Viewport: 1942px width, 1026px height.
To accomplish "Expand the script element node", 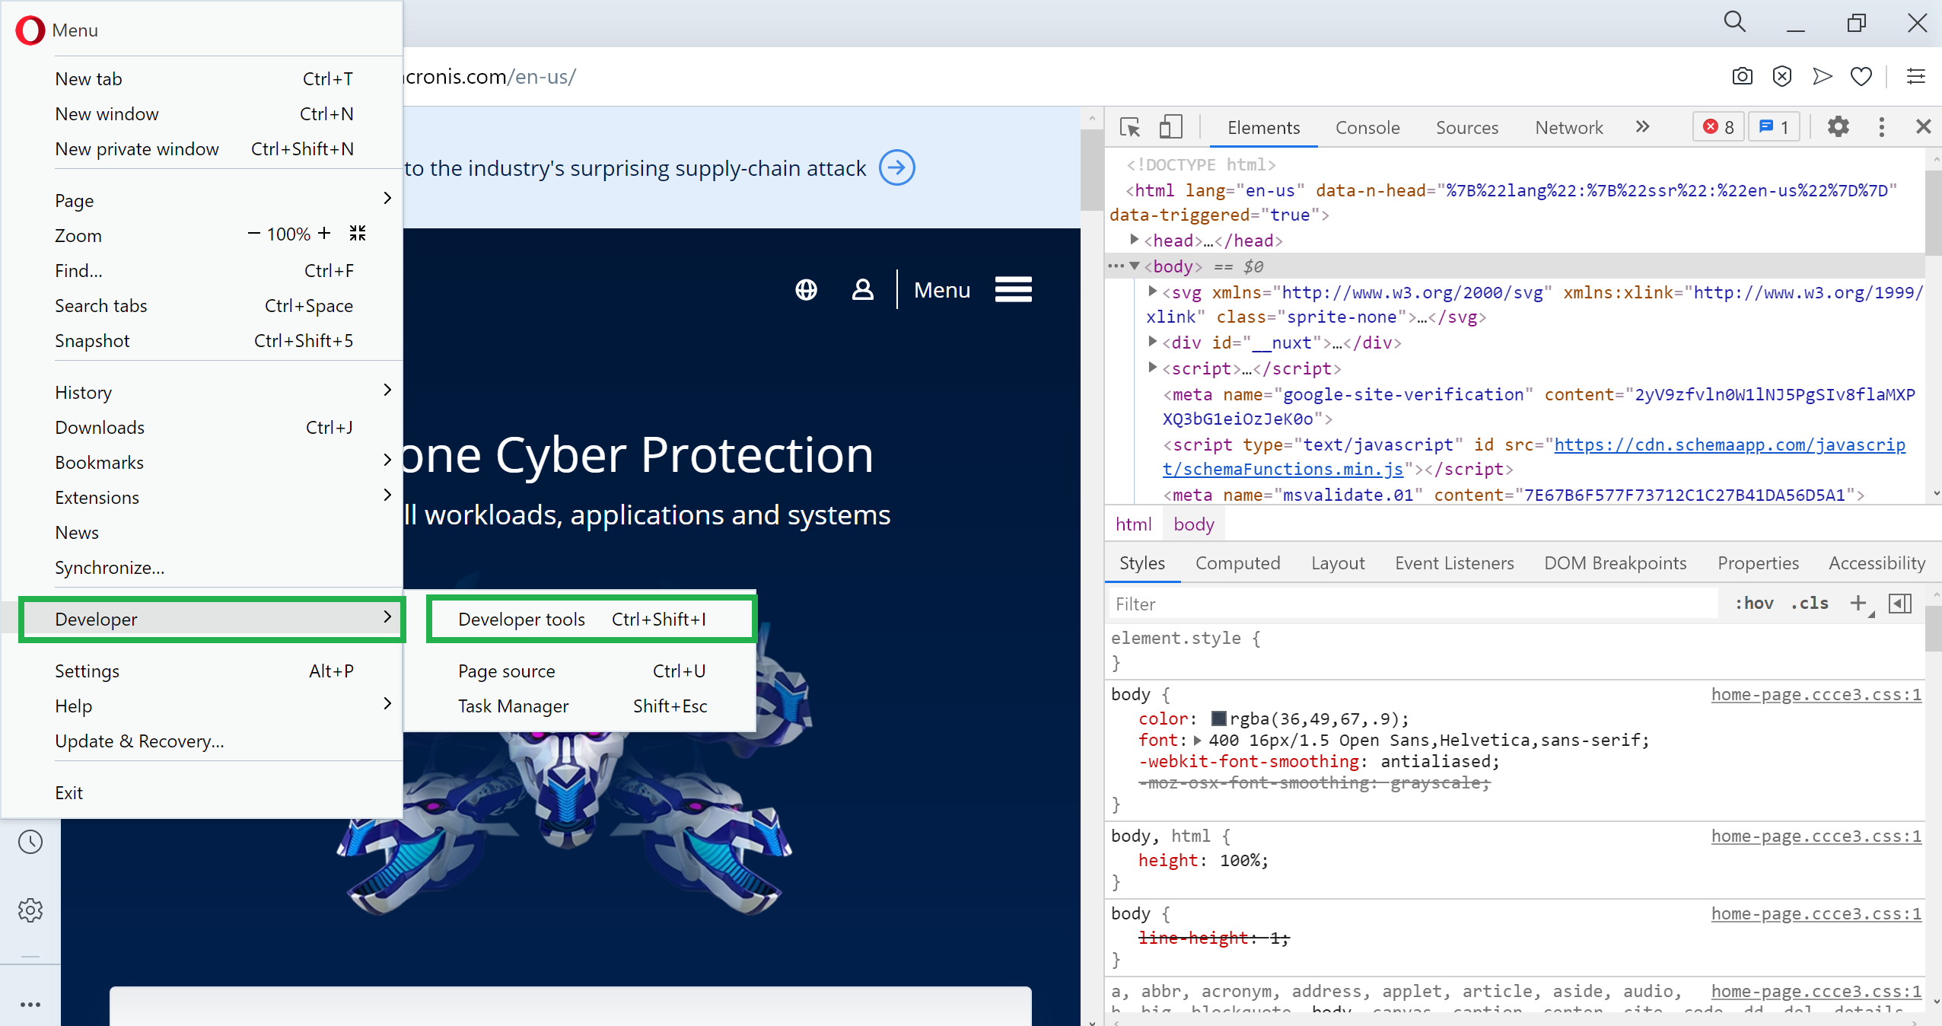I will [1153, 368].
